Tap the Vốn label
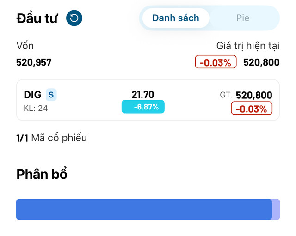Image resolution: width=296 pixels, height=236 pixels. 25,46
